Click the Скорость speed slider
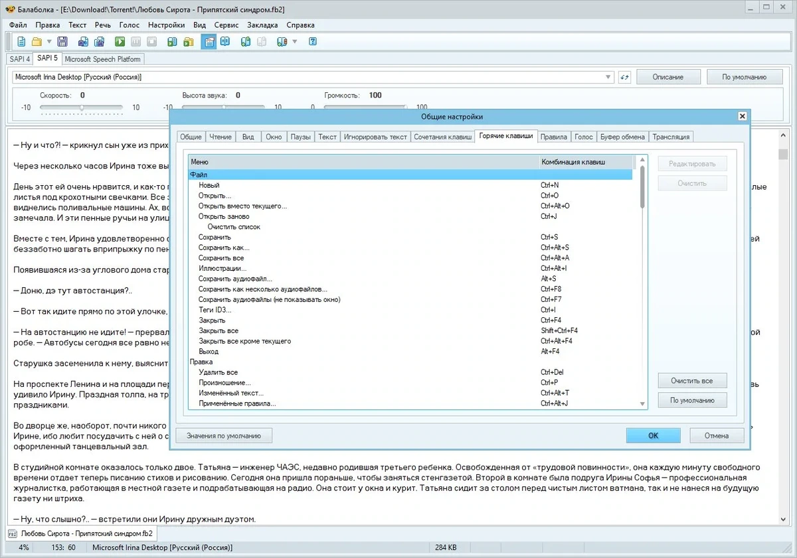This screenshot has height=558, width=797. click(82, 107)
